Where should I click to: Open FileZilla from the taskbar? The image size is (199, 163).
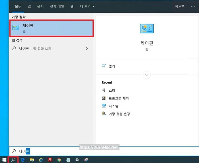(50, 160)
